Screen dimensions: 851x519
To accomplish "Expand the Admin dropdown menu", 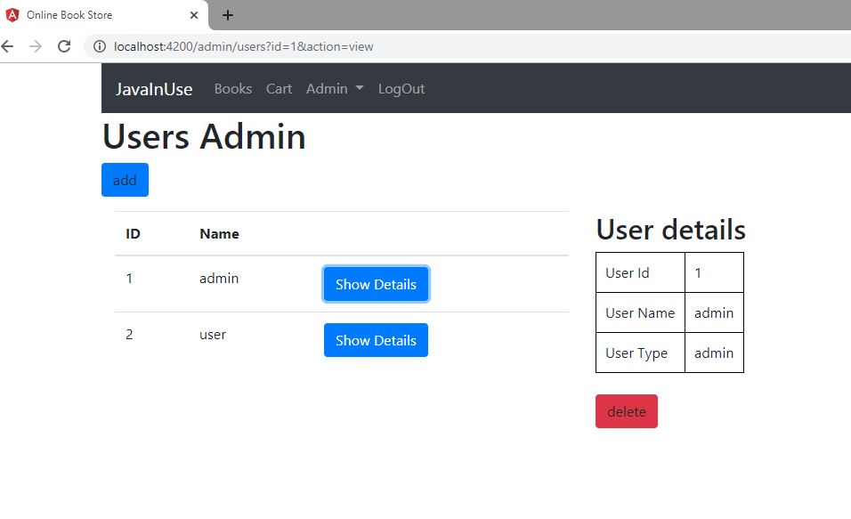I will point(335,88).
